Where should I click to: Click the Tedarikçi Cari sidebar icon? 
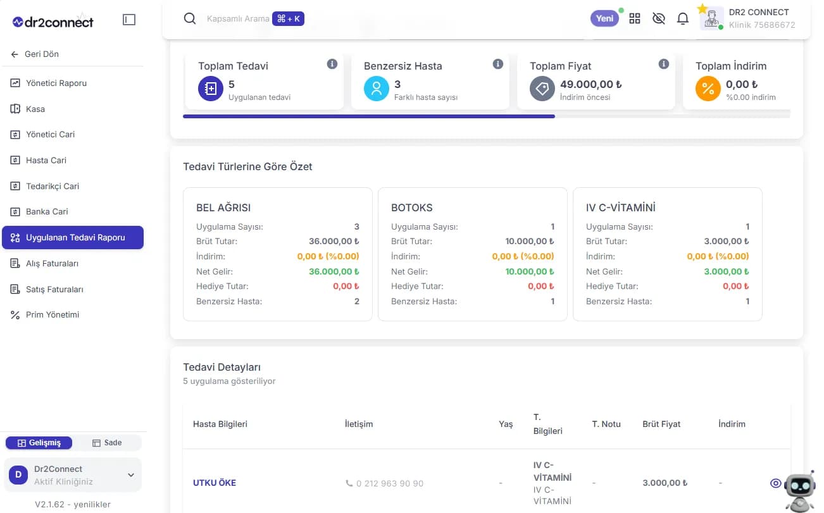tap(15, 186)
